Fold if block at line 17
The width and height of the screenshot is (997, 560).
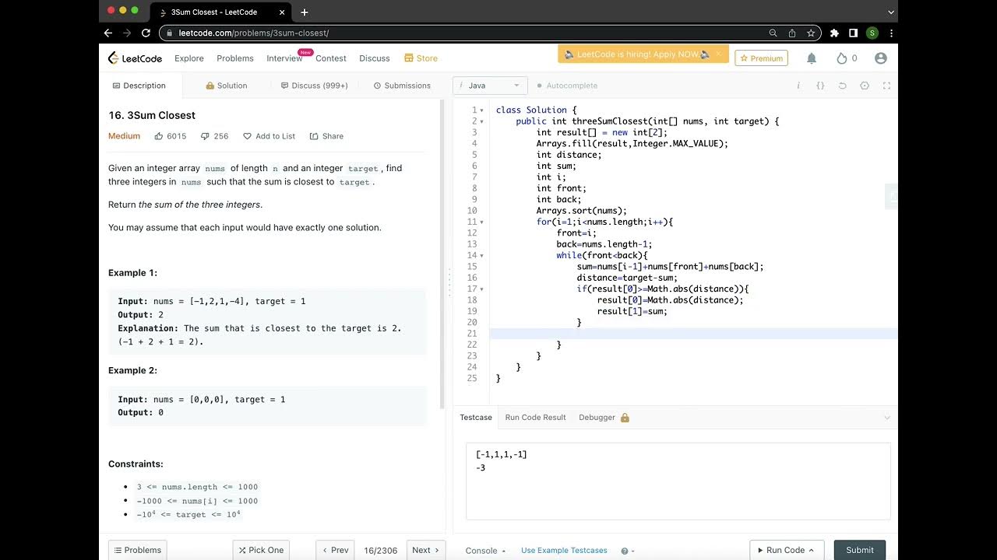click(482, 289)
